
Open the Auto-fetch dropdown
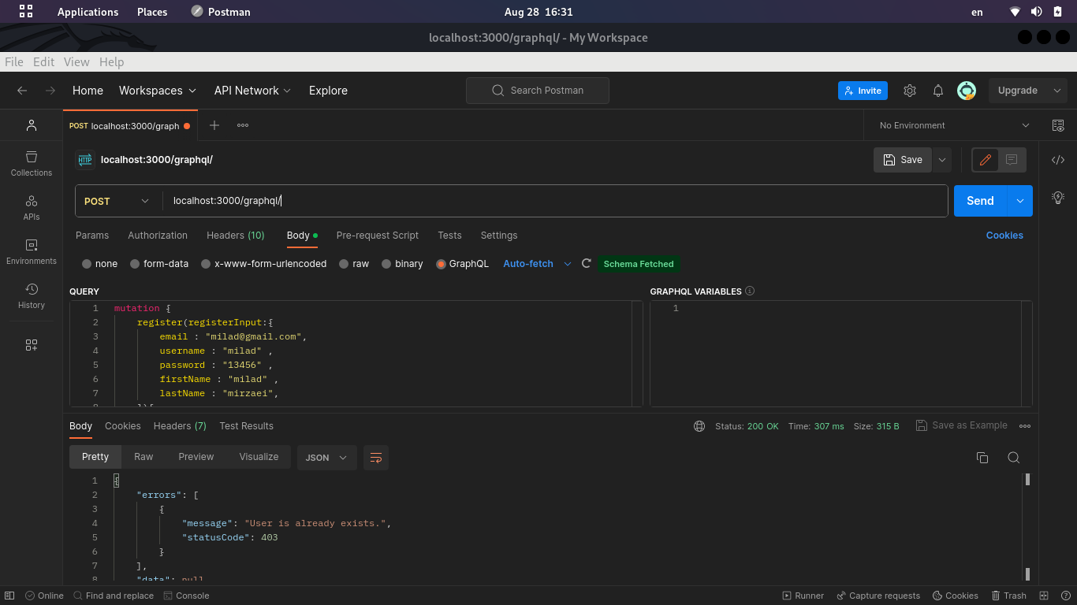(x=537, y=264)
